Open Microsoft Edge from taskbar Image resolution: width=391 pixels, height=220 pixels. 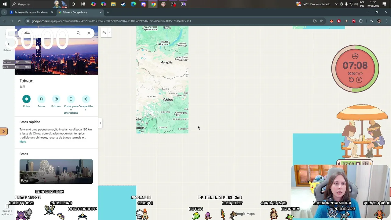133,4
